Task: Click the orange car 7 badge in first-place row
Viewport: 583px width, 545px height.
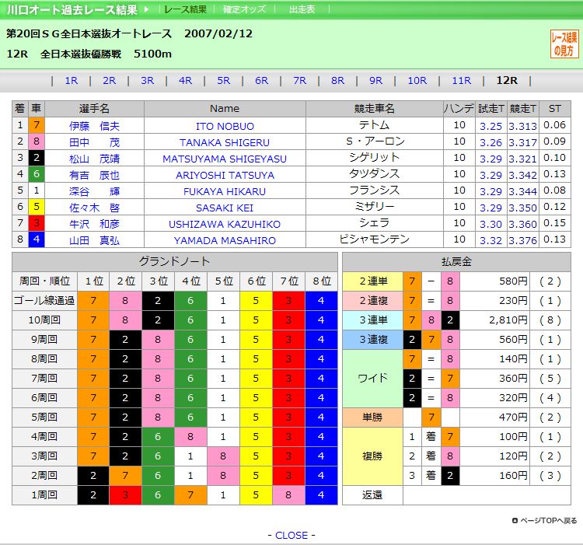Action: tap(37, 125)
